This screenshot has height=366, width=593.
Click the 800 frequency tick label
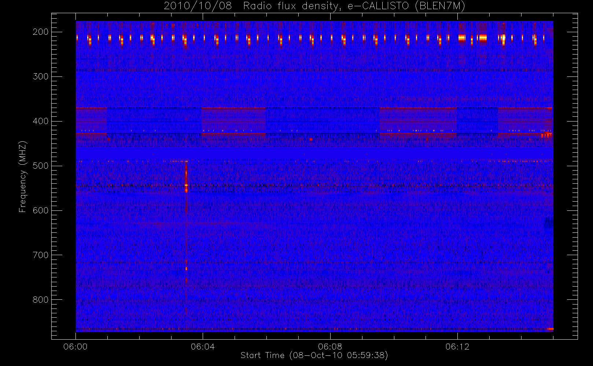point(41,300)
